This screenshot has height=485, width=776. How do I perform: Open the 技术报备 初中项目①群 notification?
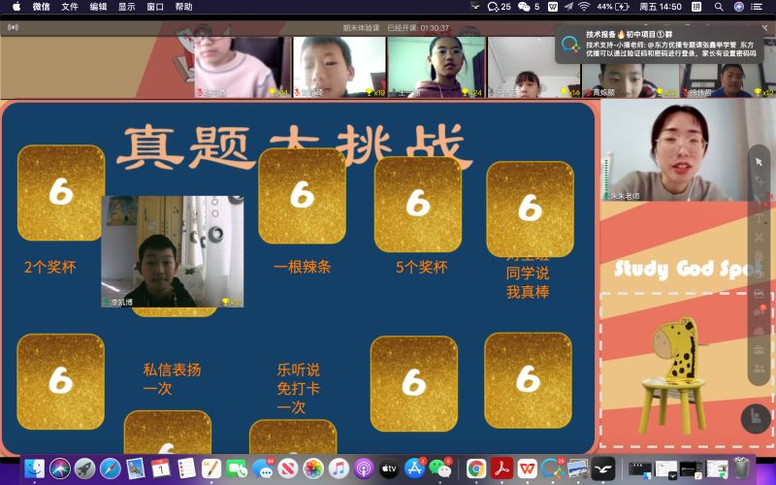coord(661,44)
